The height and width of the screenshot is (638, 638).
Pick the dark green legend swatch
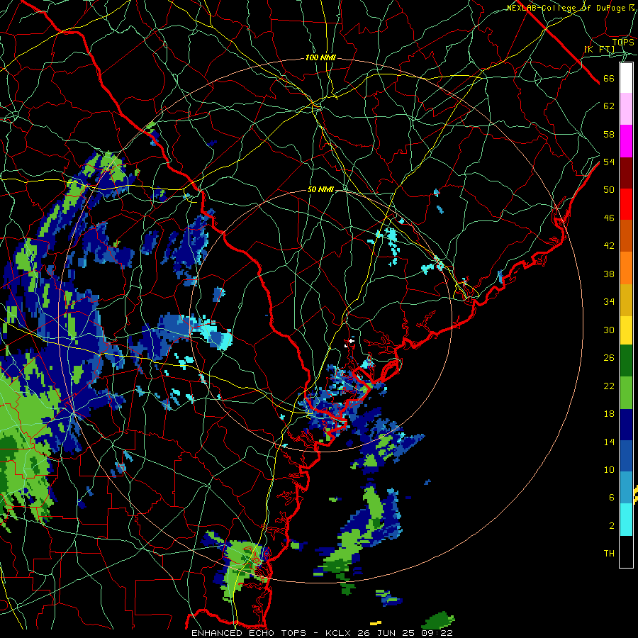[x=626, y=361]
